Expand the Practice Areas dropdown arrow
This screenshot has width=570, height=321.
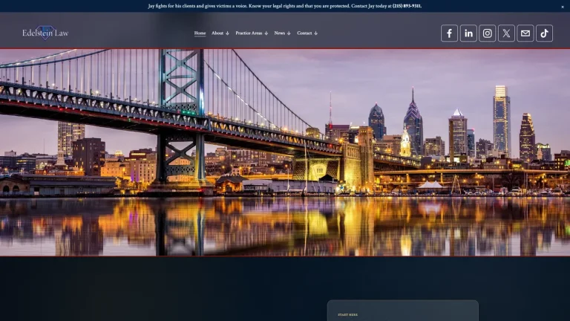click(x=266, y=33)
